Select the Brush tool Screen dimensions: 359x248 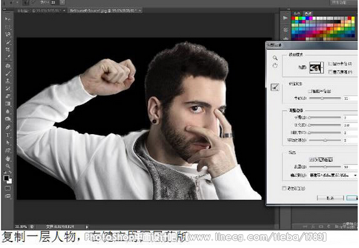click(8, 73)
